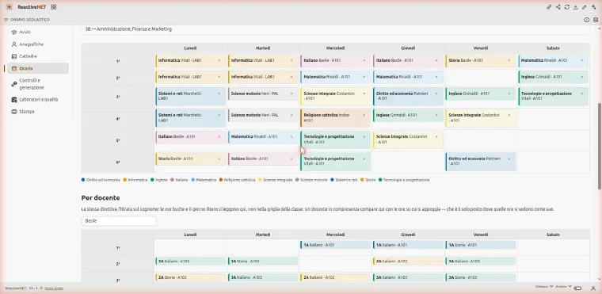
Task: Click the ReactiveNET logo icon
Action: pos(10,7)
